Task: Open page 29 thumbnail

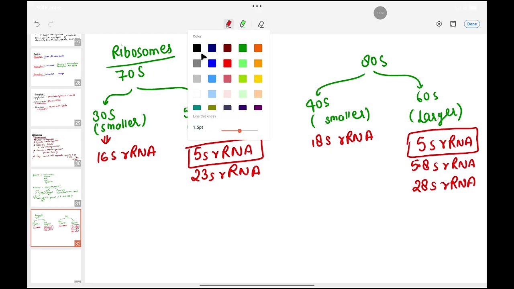Action: pyautogui.click(x=56, y=108)
